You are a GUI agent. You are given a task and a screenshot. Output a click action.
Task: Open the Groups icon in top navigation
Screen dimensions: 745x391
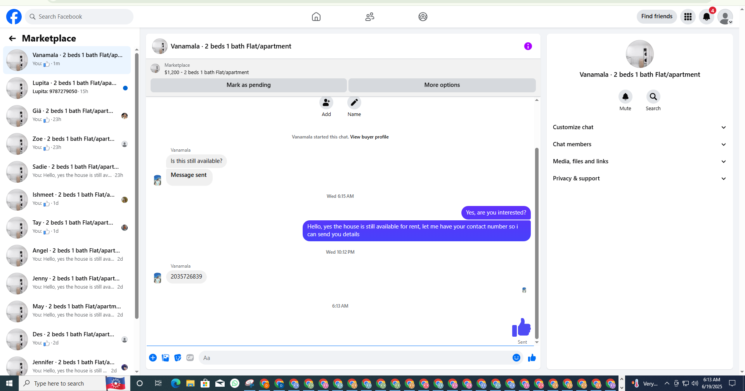[x=423, y=17]
